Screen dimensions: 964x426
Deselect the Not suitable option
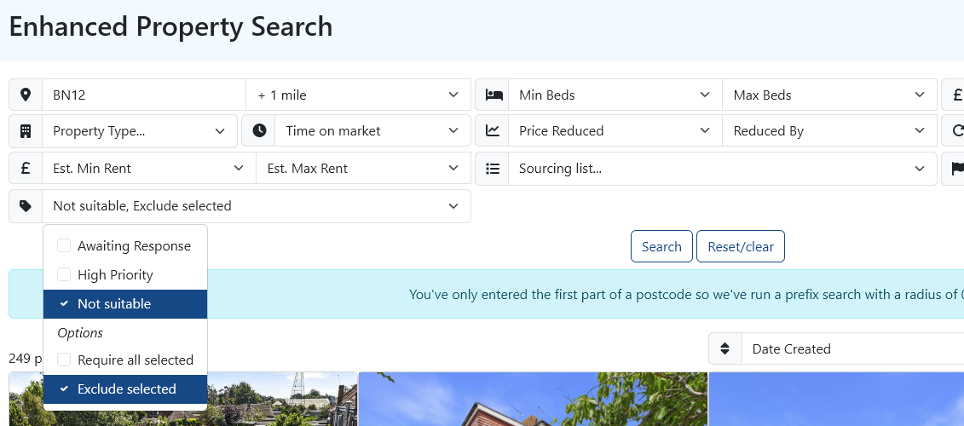pos(124,303)
